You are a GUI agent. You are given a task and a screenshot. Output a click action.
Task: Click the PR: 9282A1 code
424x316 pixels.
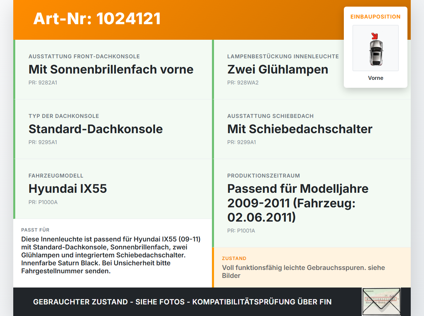click(43, 82)
